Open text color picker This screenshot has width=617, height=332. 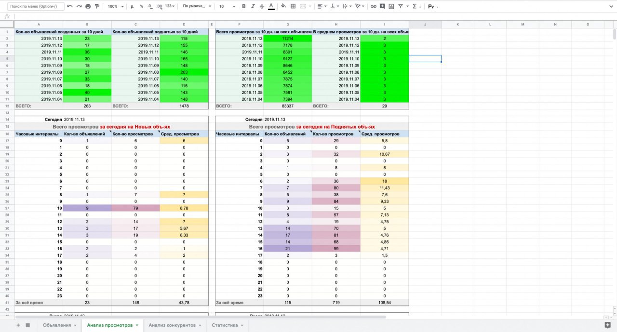point(271,7)
